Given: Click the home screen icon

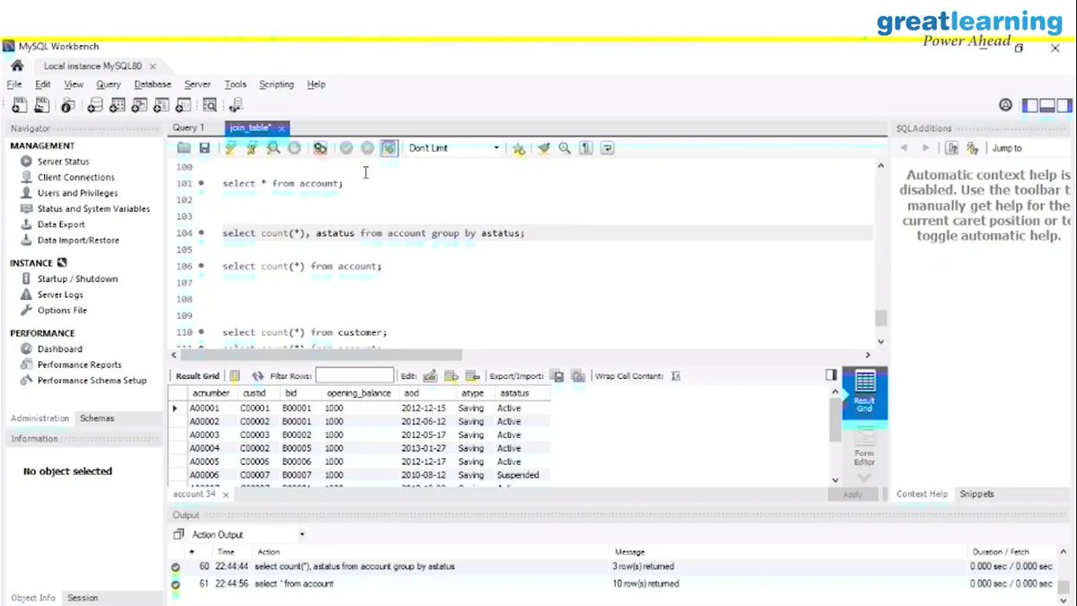Looking at the screenshot, I should 16,66.
